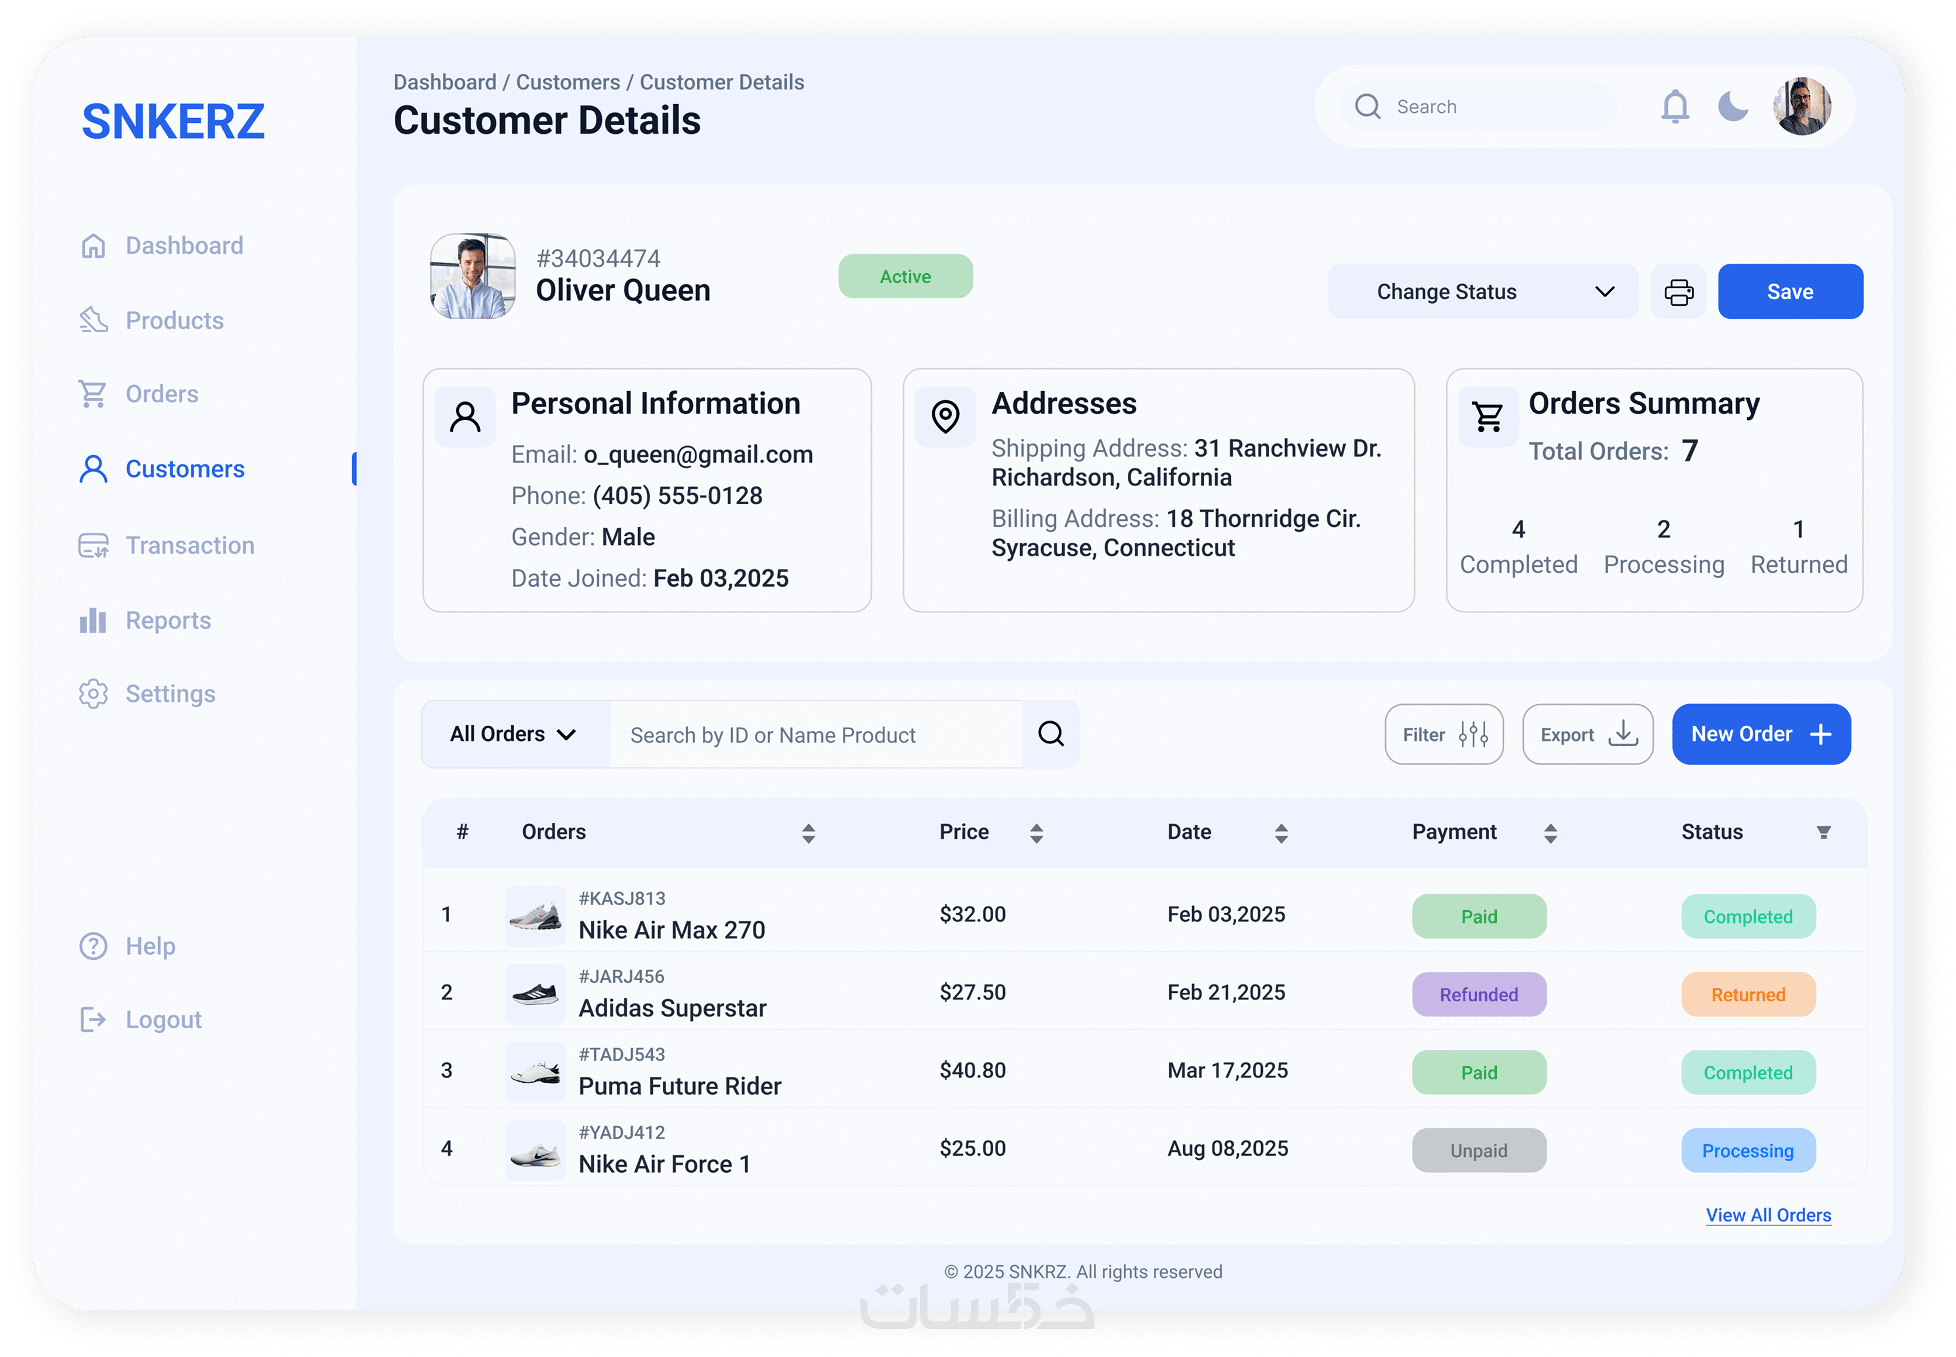Click the Returned status badge
The width and height of the screenshot is (1956, 1357).
pos(1748,995)
